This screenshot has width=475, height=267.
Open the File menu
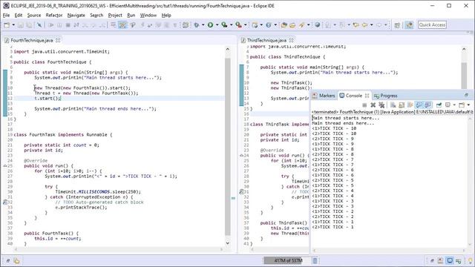[x=6, y=15]
